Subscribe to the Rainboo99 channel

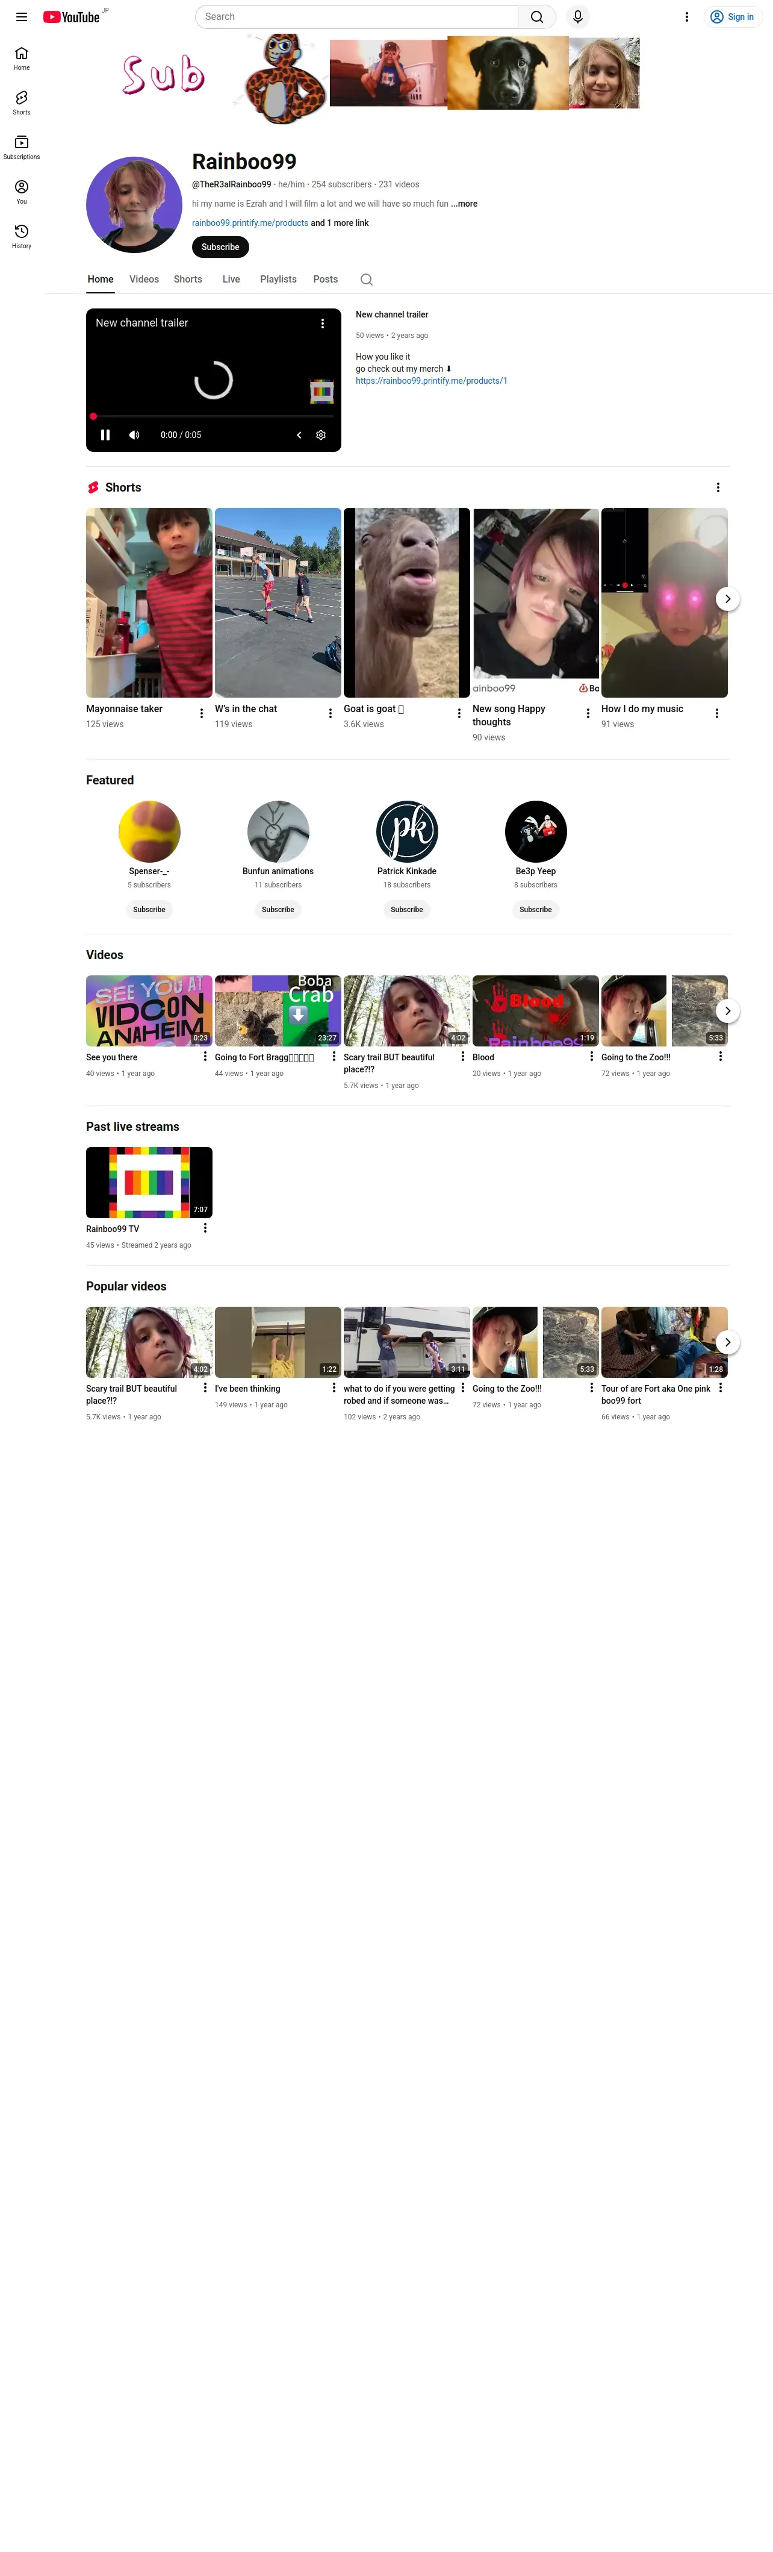[220, 246]
